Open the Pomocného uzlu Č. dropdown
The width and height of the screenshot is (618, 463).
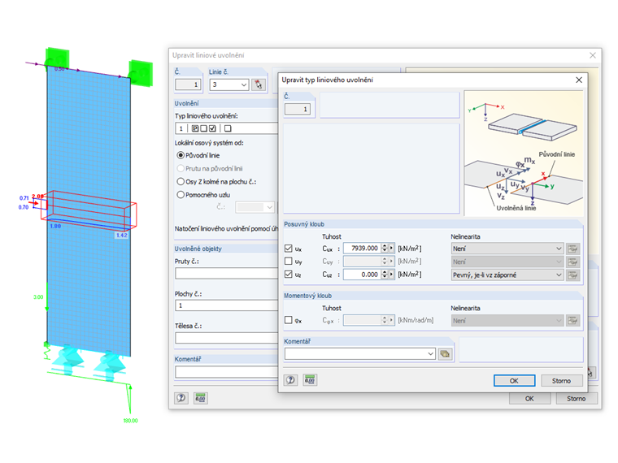(255, 207)
